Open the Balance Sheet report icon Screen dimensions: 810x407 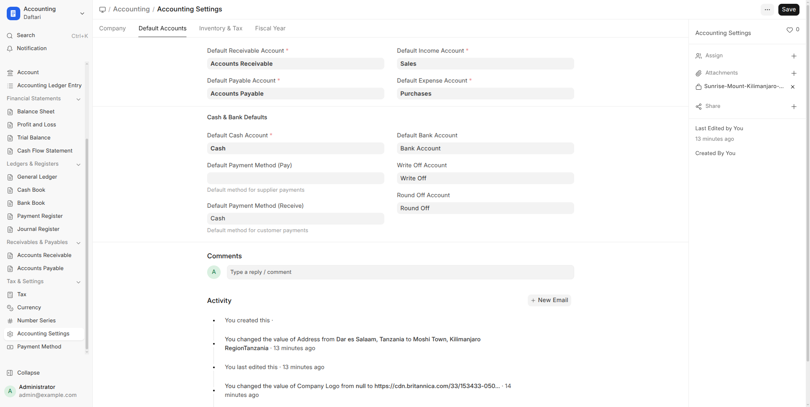click(x=10, y=112)
